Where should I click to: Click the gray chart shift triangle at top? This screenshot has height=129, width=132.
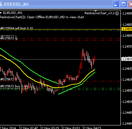point(95,11)
